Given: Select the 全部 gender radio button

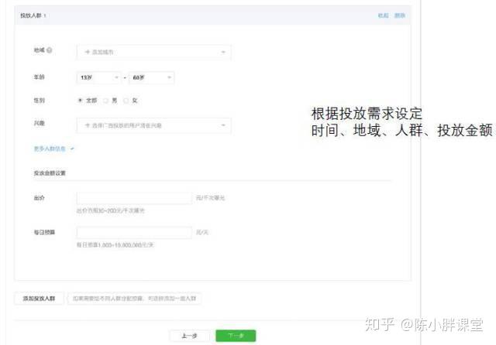Looking at the screenshot, I should [80, 101].
